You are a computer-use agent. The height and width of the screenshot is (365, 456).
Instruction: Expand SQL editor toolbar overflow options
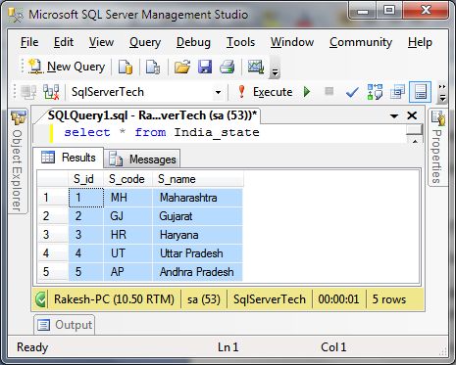click(442, 92)
